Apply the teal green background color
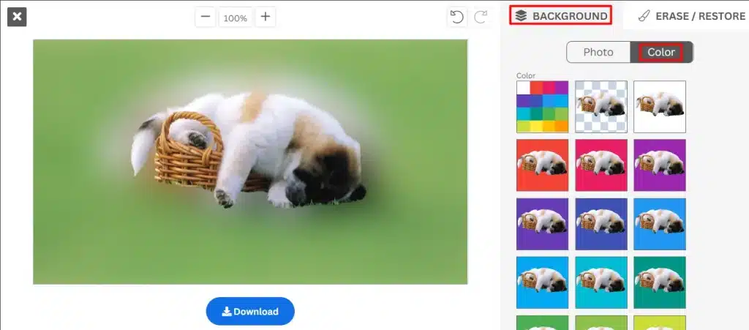This screenshot has width=749, height=330. (x=660, y=282)
